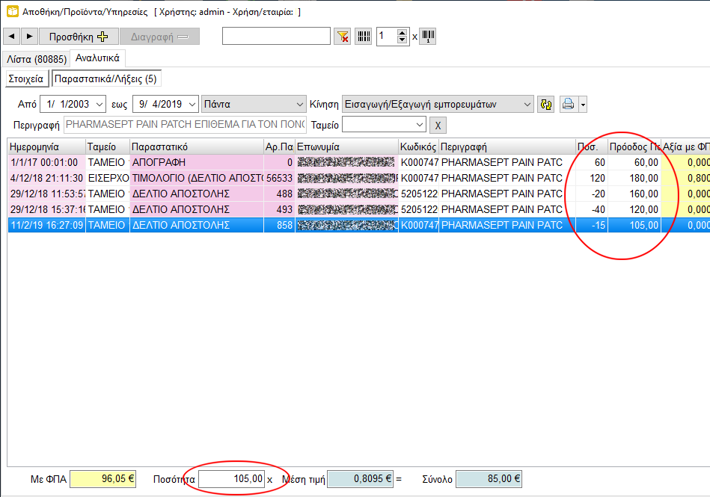The image size is (710, 497).
Task: Sort by Ημερομηνία column header
Action: click(46, 147)
